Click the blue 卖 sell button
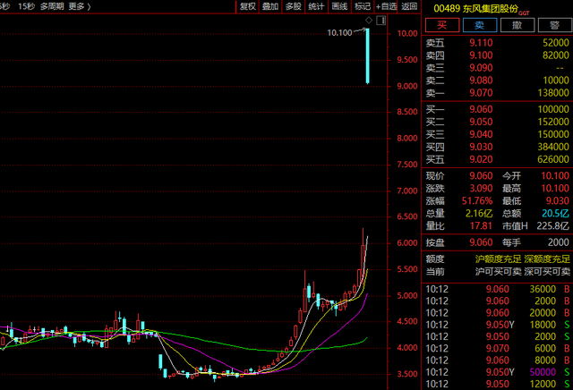This screenshot has width=573, height=390. pyautogui.click(x=480, y=25)
